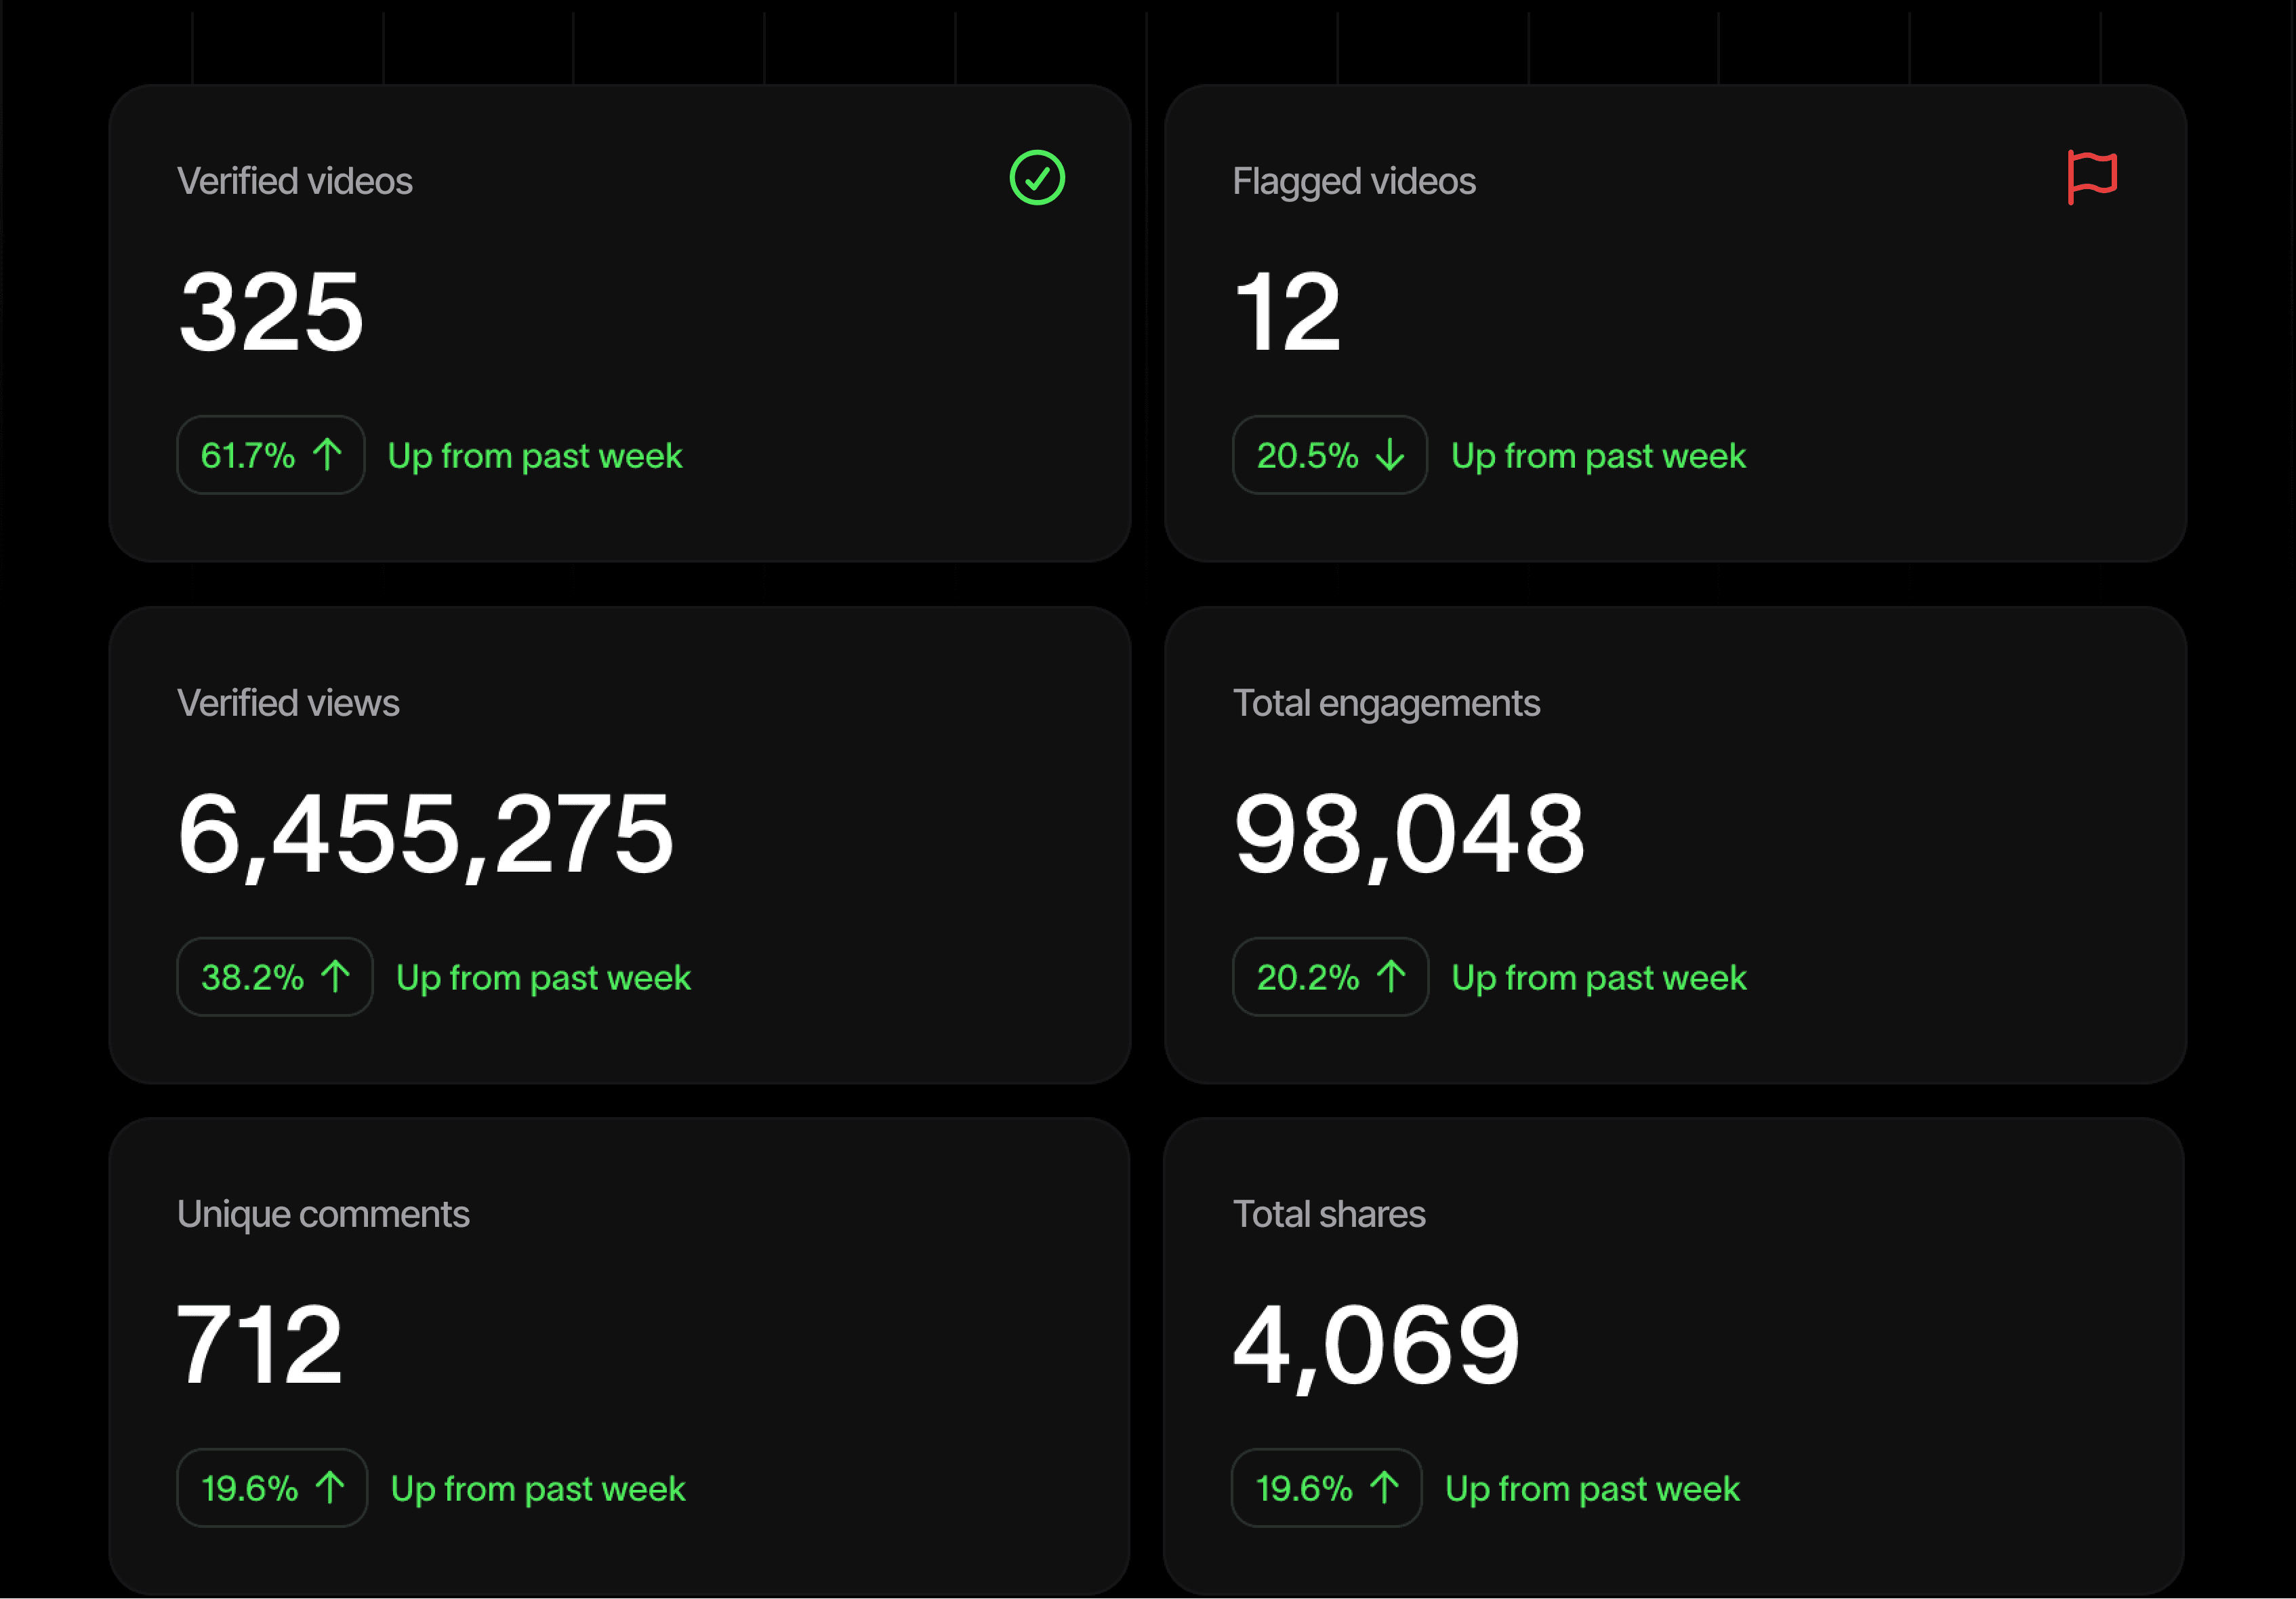Screen dimensions: 2296x1599
Task: Click Up from past week under Verified views
Action: click(x=543, y=977)
